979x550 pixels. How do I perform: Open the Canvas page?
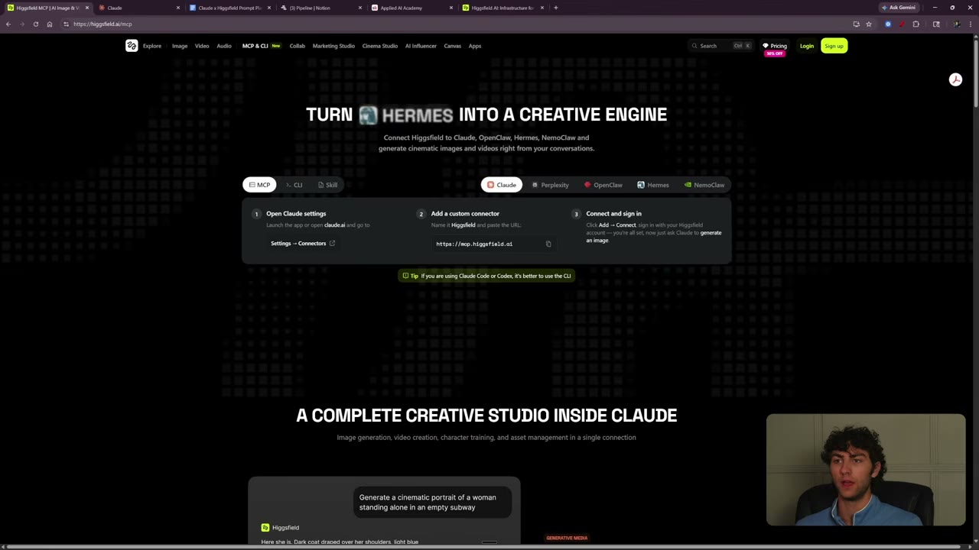[x=452, y=46]
